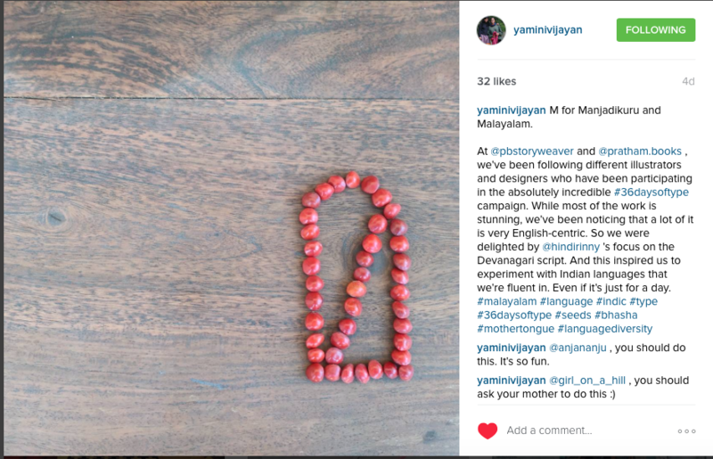713x459 pixels.
Task: View the 32 likes list
Action: pyautogui.click(x=496, y=81)
